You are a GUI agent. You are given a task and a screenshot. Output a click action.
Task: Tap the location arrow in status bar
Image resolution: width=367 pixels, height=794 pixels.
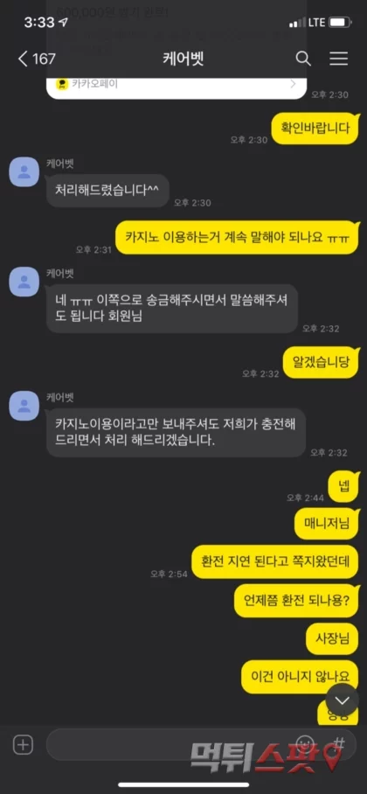tap(64, 22)
